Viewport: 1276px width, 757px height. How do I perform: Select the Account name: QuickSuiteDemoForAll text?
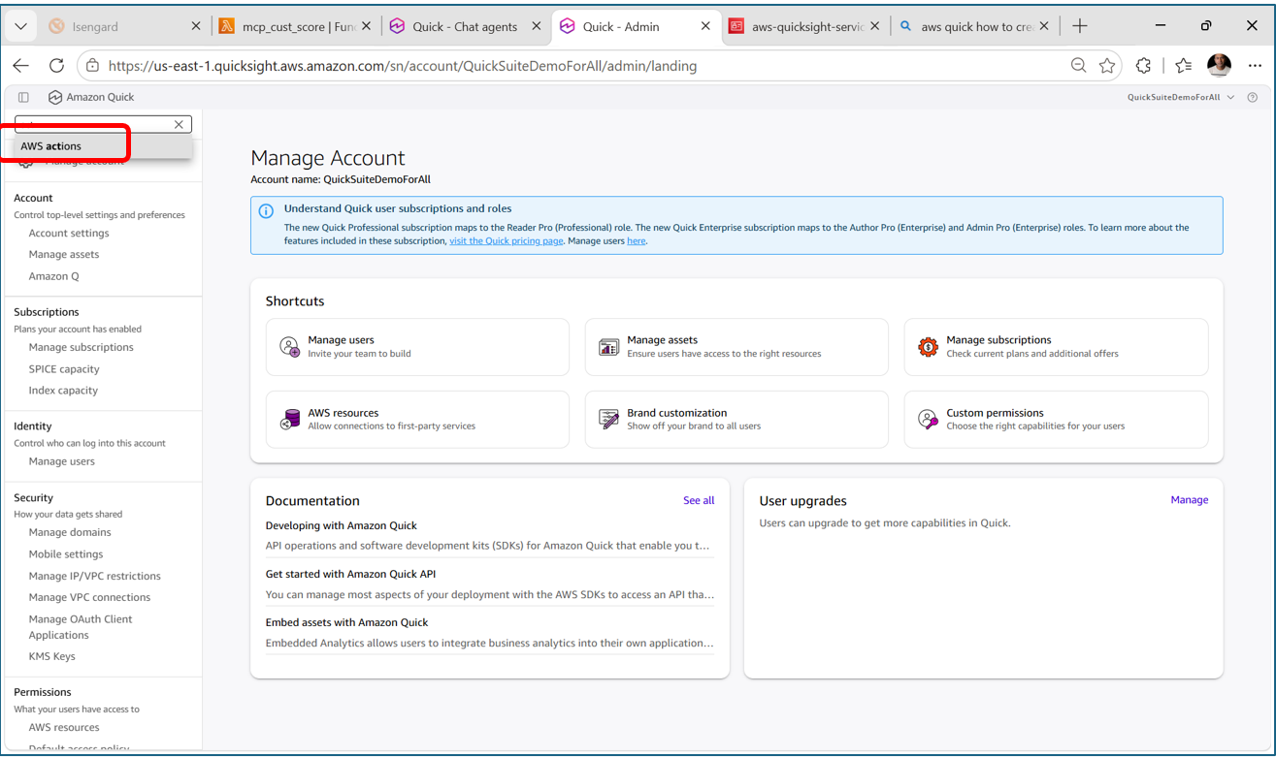point(341,179)
